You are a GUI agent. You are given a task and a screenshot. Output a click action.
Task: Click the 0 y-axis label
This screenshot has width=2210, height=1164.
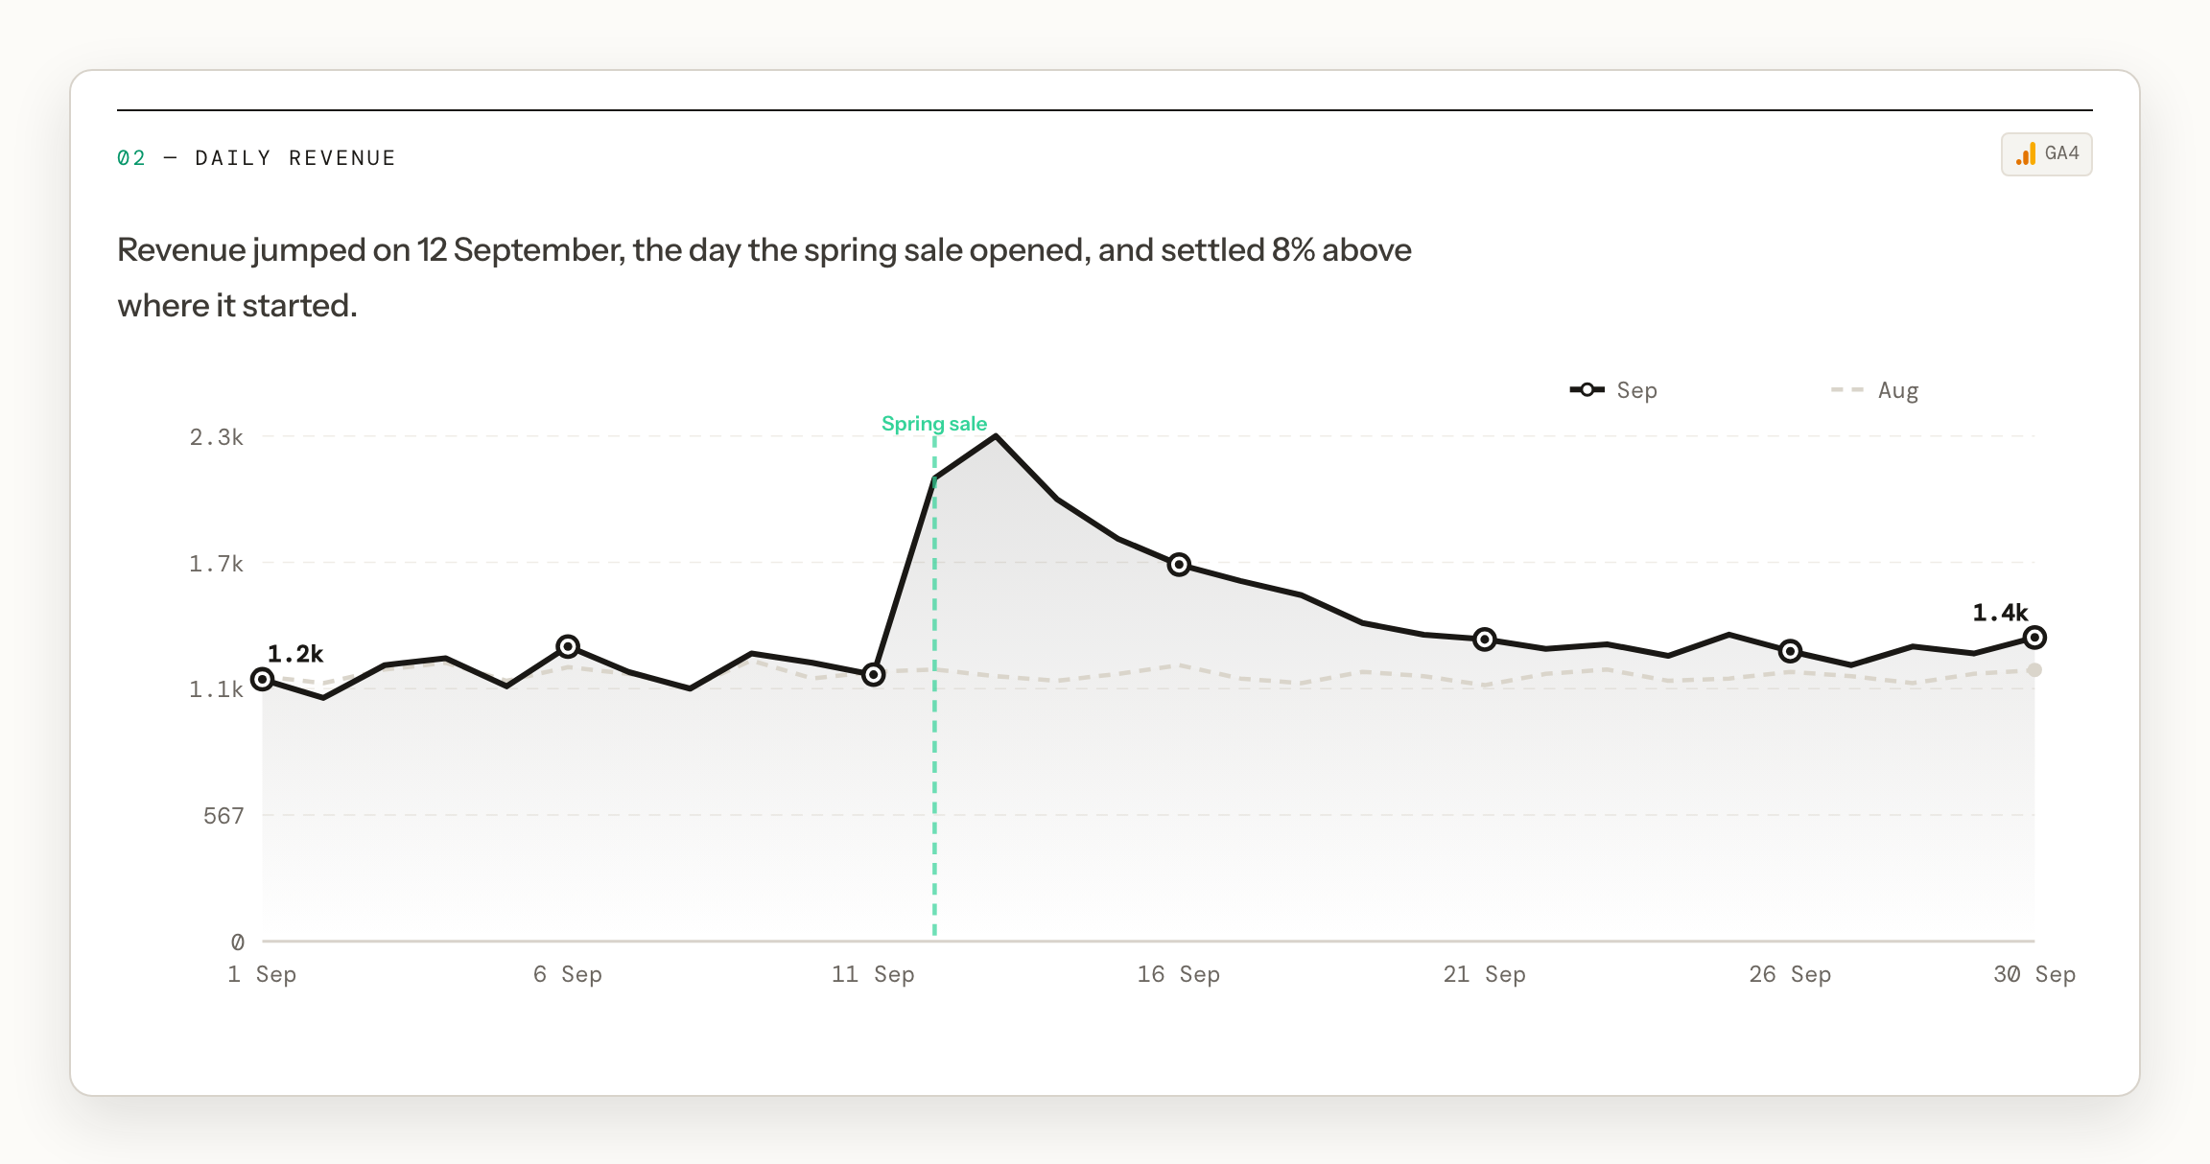pos(237,942)
